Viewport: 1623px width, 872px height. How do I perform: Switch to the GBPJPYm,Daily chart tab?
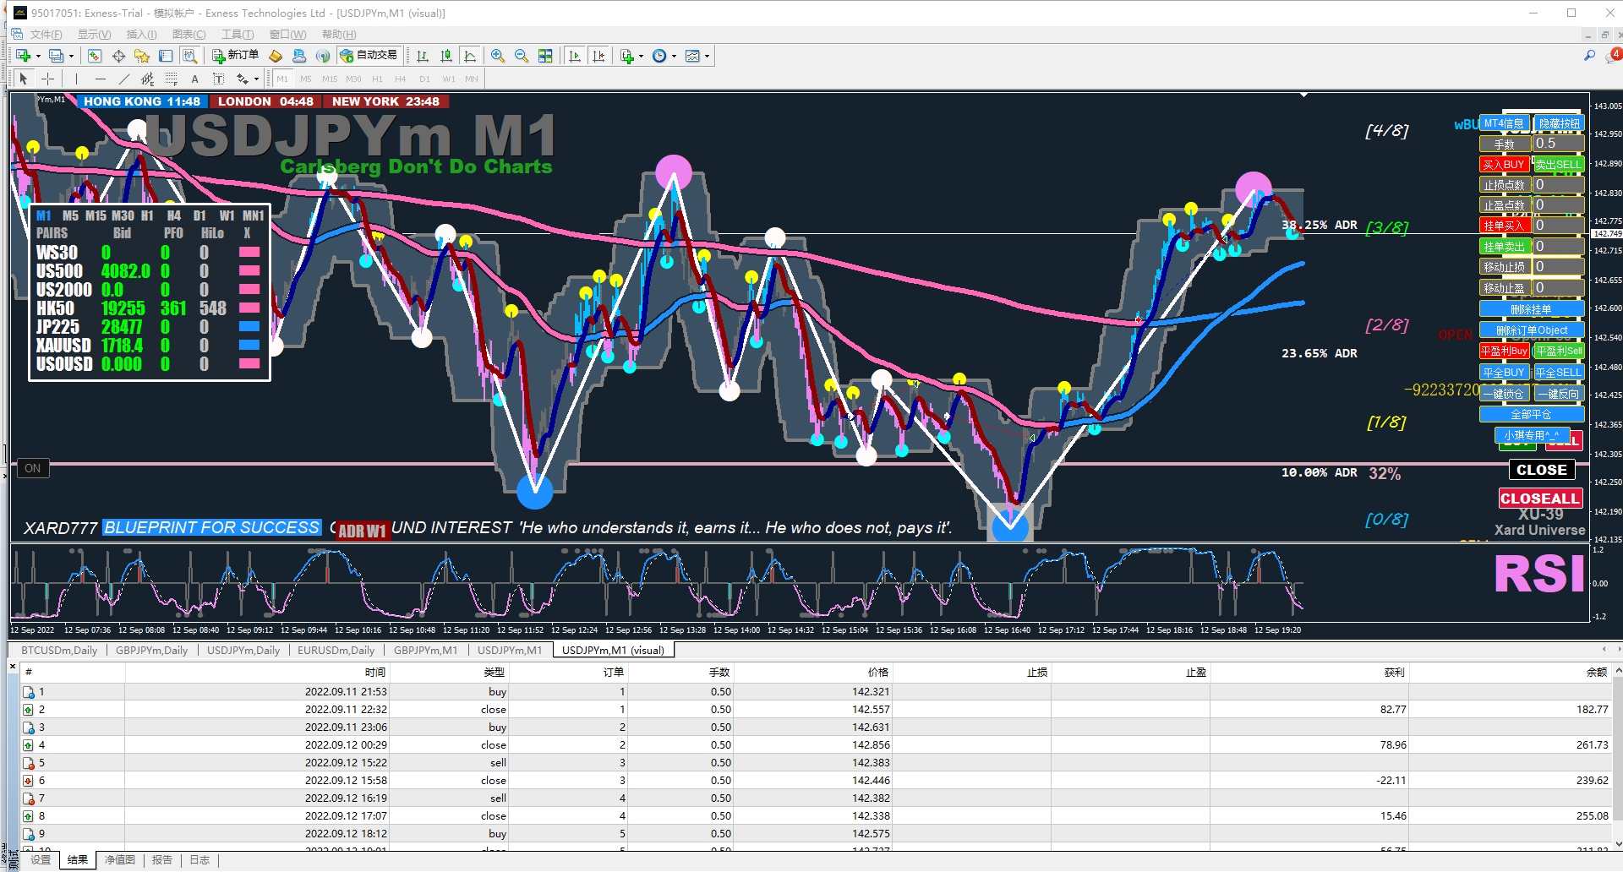[151, 650]
